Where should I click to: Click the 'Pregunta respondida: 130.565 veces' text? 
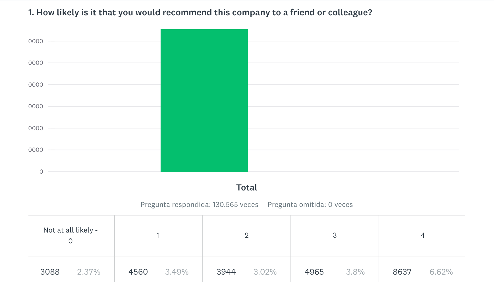(199, 205)
